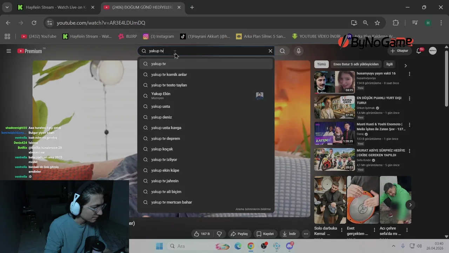Choose the Yakup Ekin Müzisyen suggestion
449x253 pixels.
click(206, 96)
